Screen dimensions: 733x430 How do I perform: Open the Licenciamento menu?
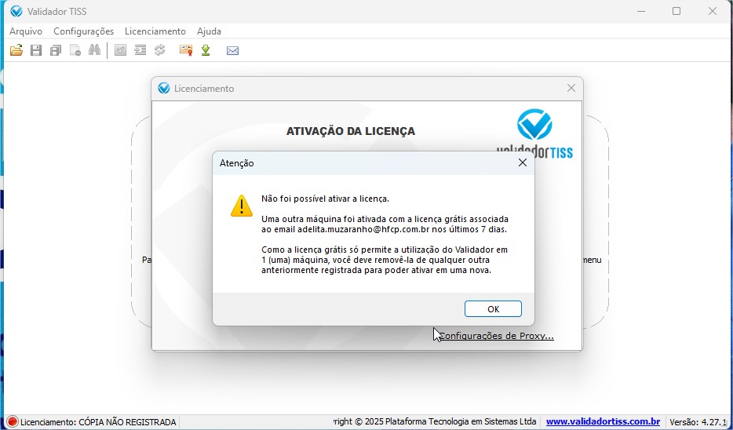(155, 31)
